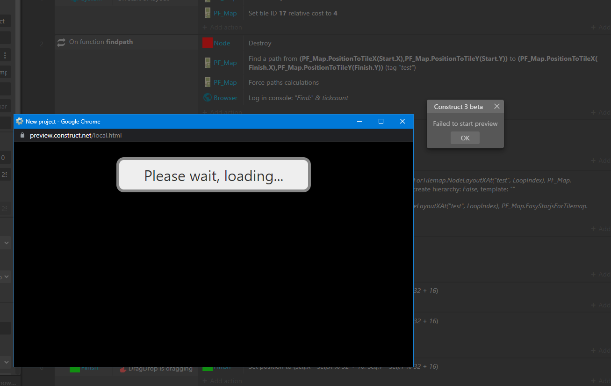
Task: Click the DragDrop is dragging condition
Action: (160, 369)
